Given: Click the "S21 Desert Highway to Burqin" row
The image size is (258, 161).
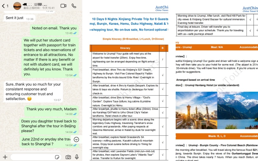Looking at the screenshot, I should 125,75.
